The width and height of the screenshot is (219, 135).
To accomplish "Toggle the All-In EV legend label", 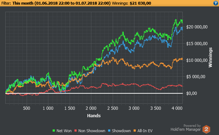I will [x=145, y=131].
